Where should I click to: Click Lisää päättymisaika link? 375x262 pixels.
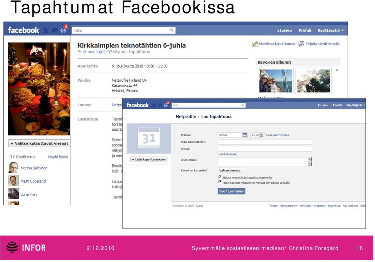[278, 135]
